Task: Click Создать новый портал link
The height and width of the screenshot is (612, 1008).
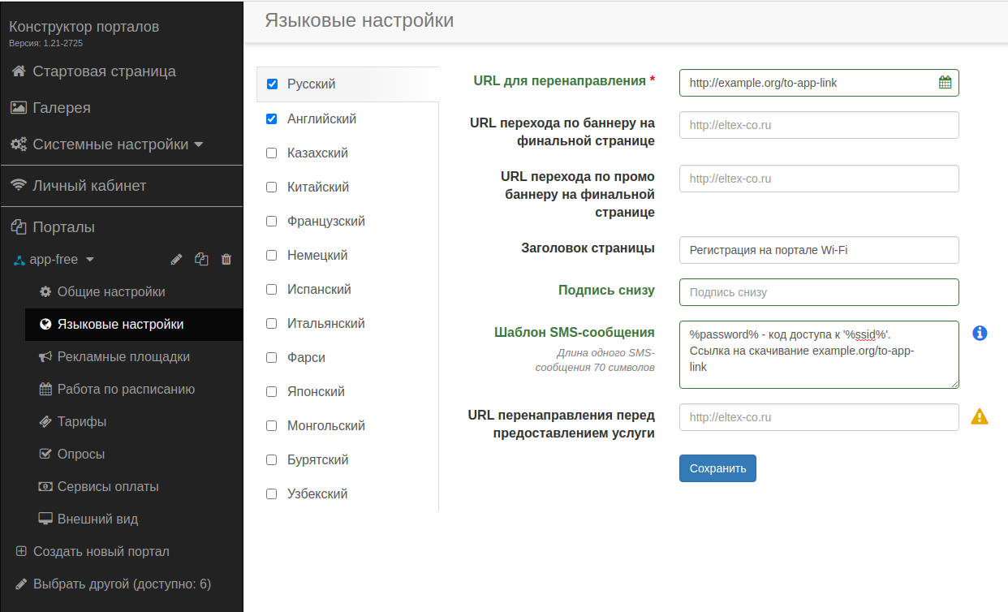Action: tap(101, 552)
